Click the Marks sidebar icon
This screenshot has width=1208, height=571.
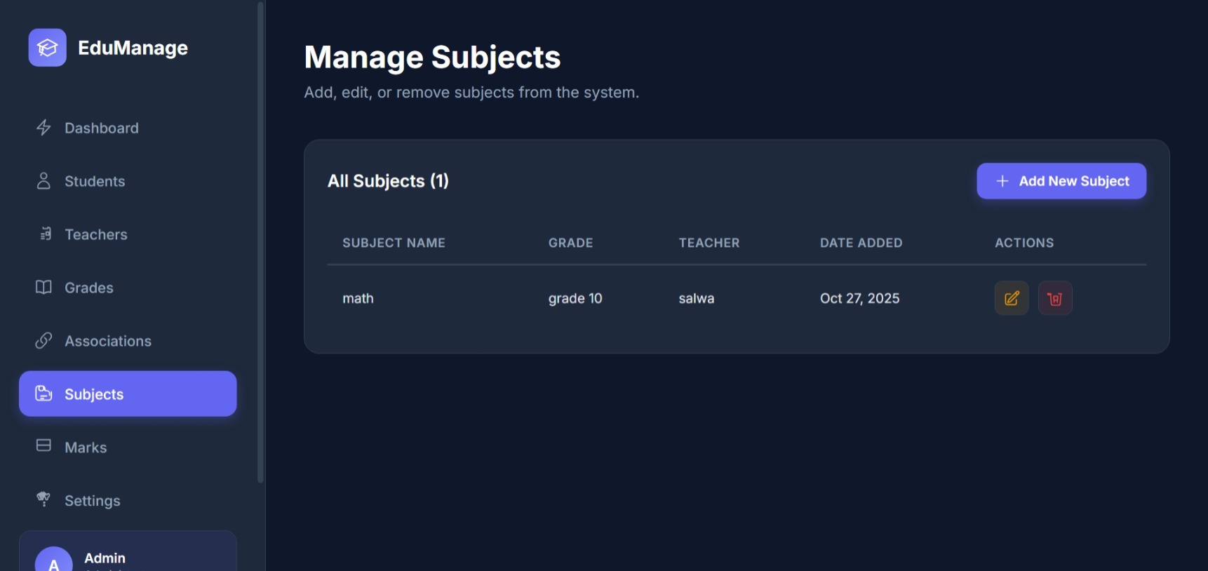[x=43, y=446]
